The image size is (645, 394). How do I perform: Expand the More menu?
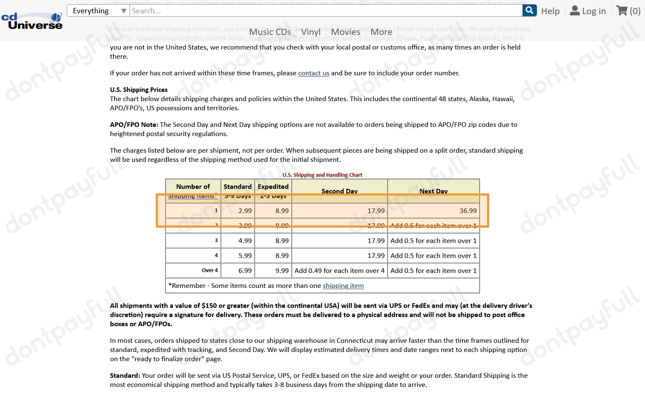point(381,32)
